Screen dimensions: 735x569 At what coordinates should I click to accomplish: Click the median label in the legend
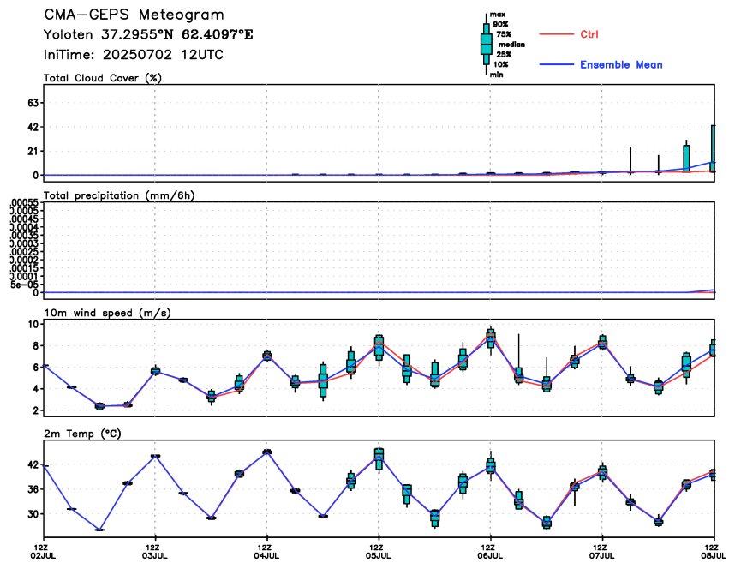pos(511,45)
